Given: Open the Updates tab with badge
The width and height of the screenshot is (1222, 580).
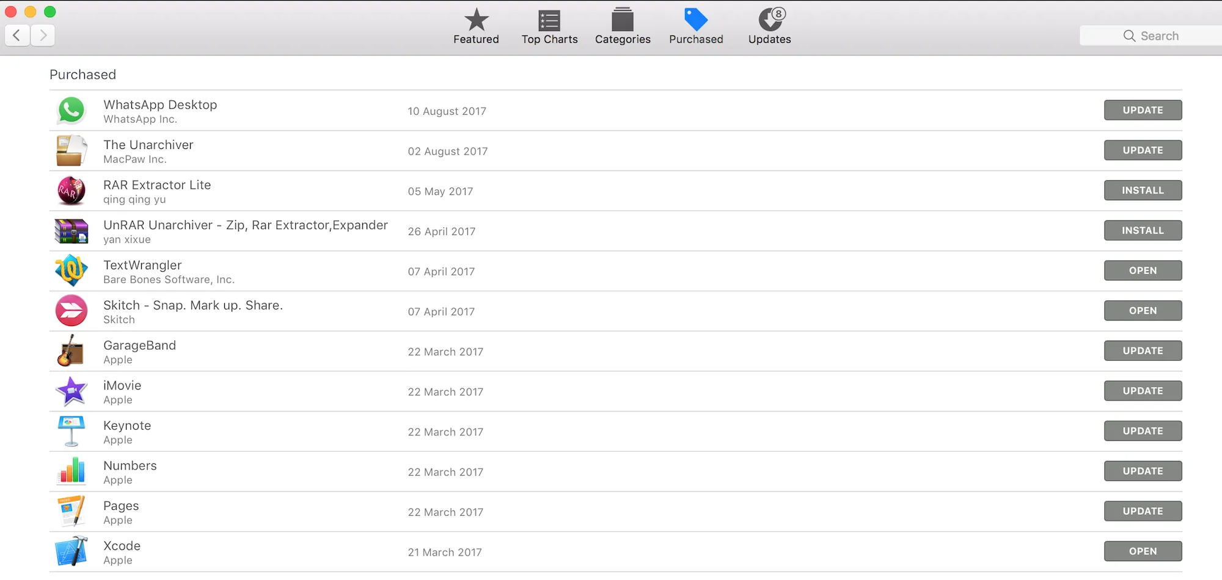Looking at the screenshot, I should (770, 27).
